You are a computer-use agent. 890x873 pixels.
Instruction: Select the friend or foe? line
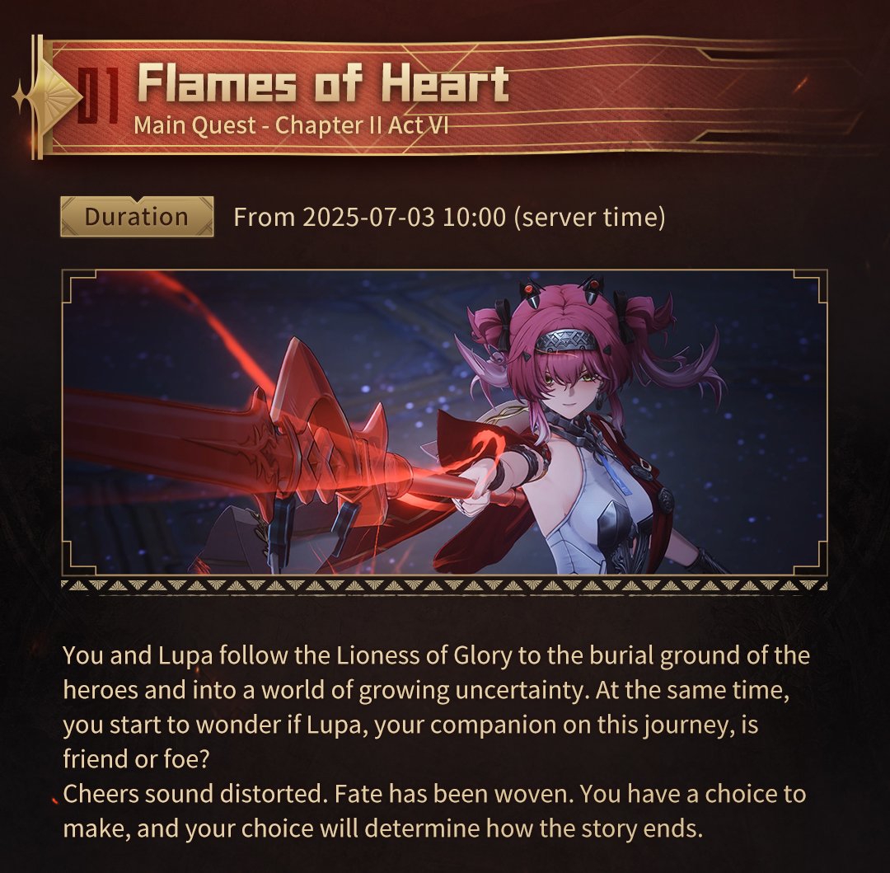[x=136, y=759]
